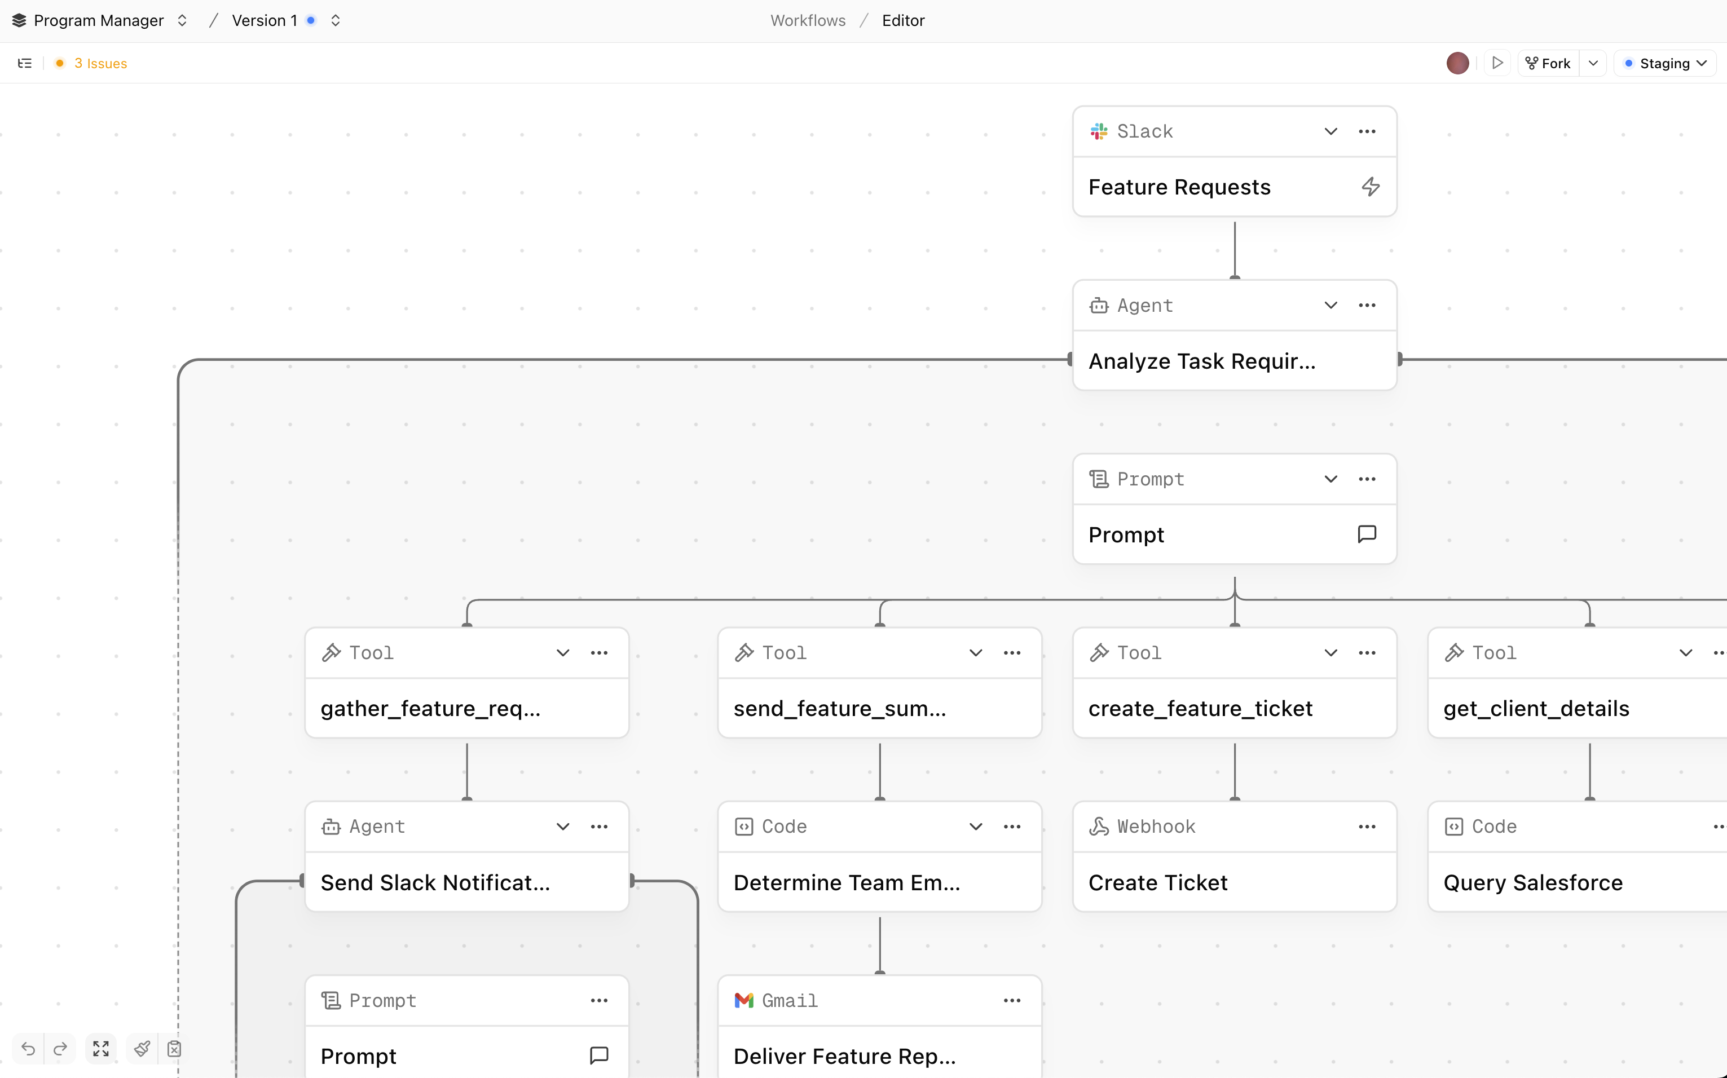The image size is (1727, 1078).
Task: Open more options on Webhook node
Action: (x=1366, y=827)
